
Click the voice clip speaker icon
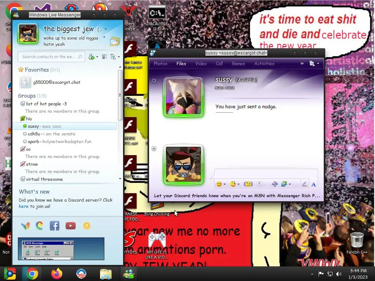click(260, 184)
